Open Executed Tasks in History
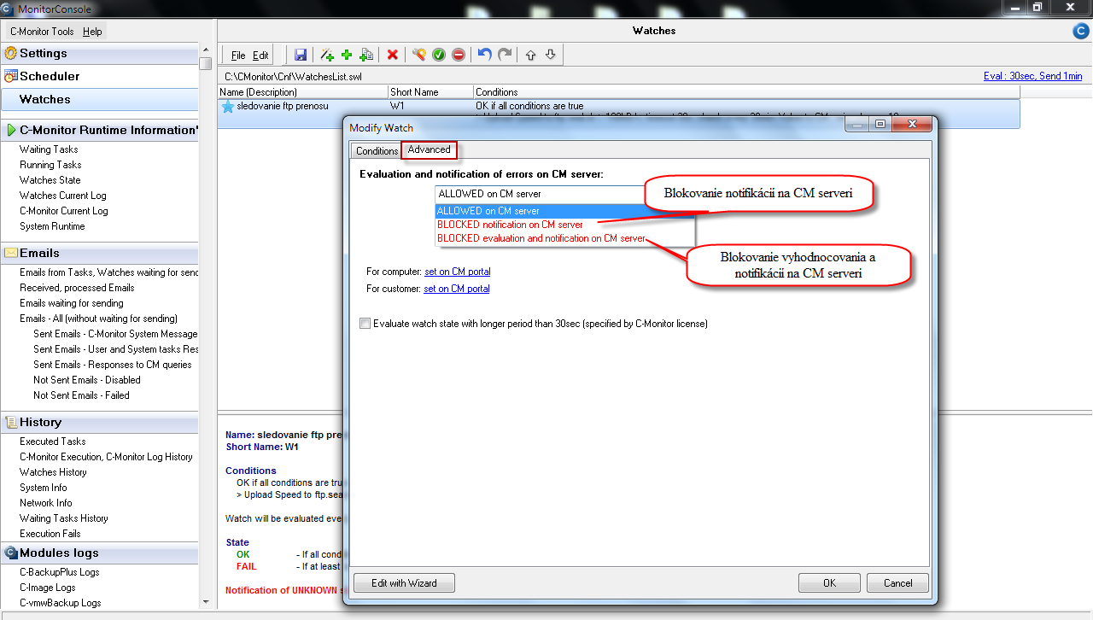The height and width of the screenshot is (620, 1093). pyautogui.click(x=52, y=442)
